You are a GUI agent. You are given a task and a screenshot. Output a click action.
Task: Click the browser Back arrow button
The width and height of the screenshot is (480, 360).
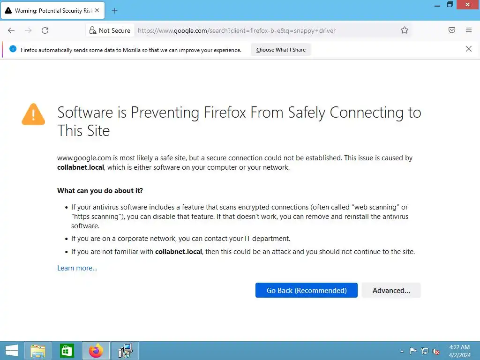(x=11, y=30)
